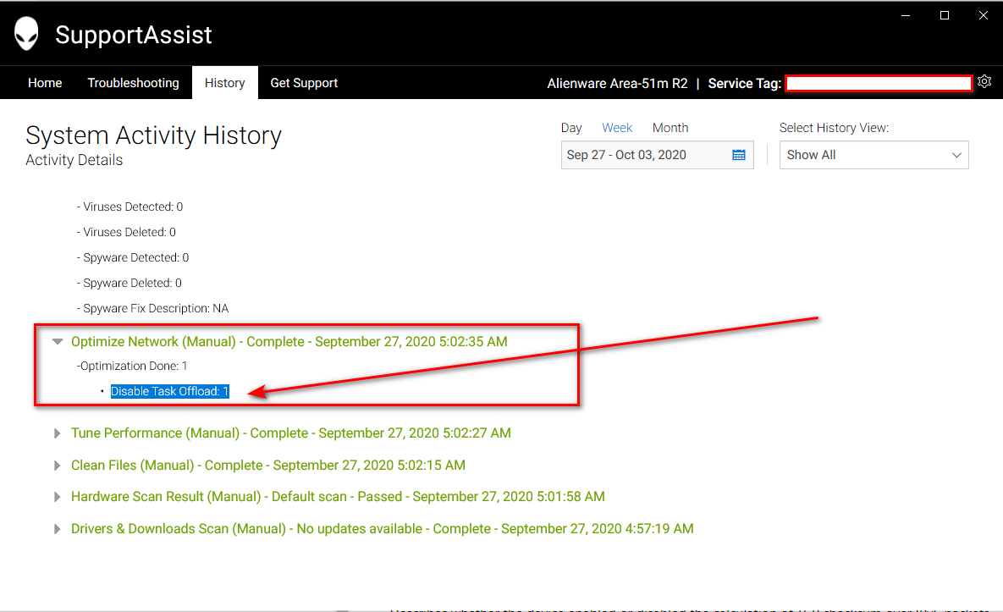Close the SupportAssist window
Image resolution: width=1003 pixels, height=612 pixels.
984,15
